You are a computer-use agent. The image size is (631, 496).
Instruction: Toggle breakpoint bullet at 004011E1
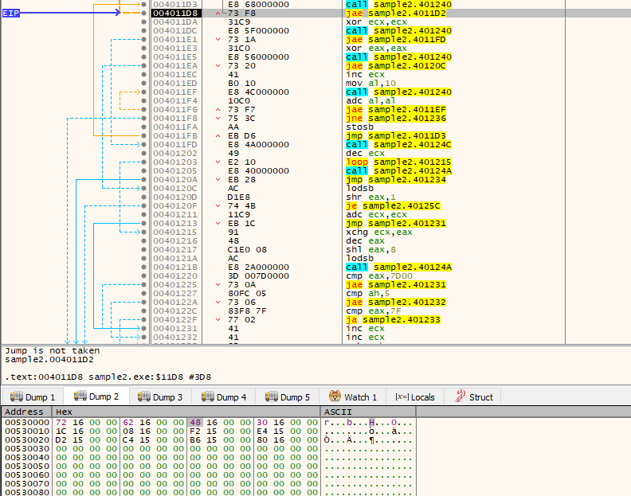(143, 40)
